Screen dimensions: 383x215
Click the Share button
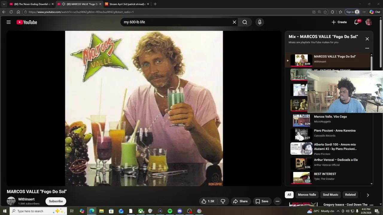[x=240, y=201]
